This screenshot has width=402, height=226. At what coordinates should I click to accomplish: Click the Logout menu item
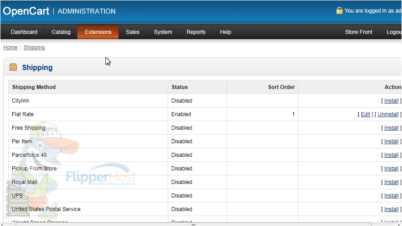tap(394, 32)
